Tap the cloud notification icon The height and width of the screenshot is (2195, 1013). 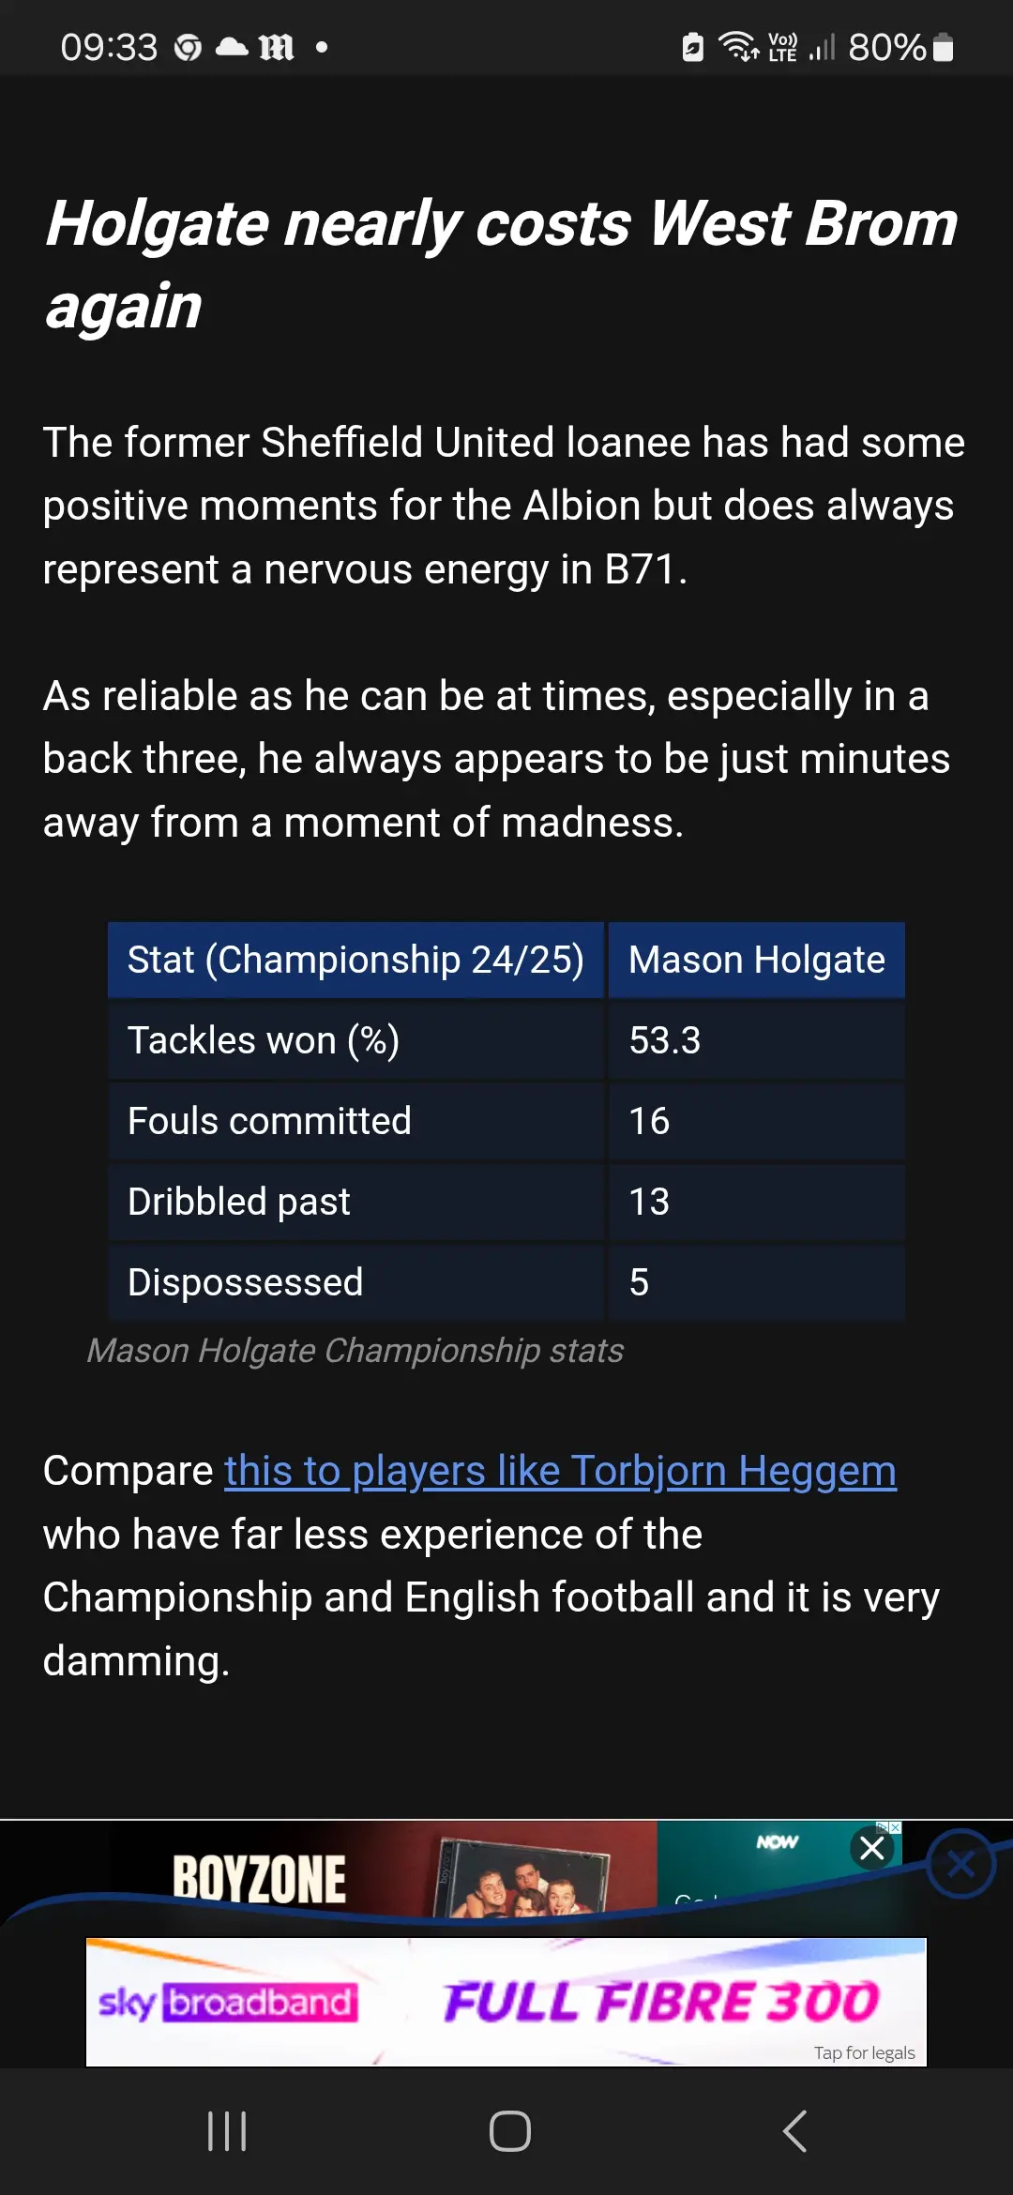coord(232,47)
